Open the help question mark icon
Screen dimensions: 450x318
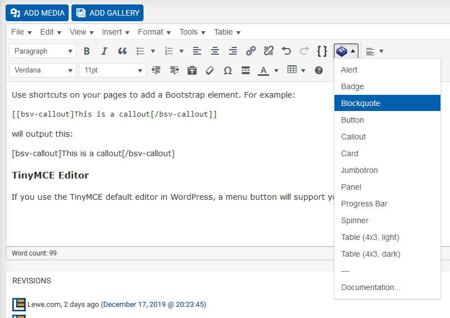point(319,70)
